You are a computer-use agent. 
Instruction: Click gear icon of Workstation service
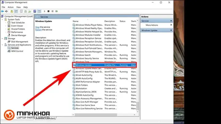coord(74,88)
